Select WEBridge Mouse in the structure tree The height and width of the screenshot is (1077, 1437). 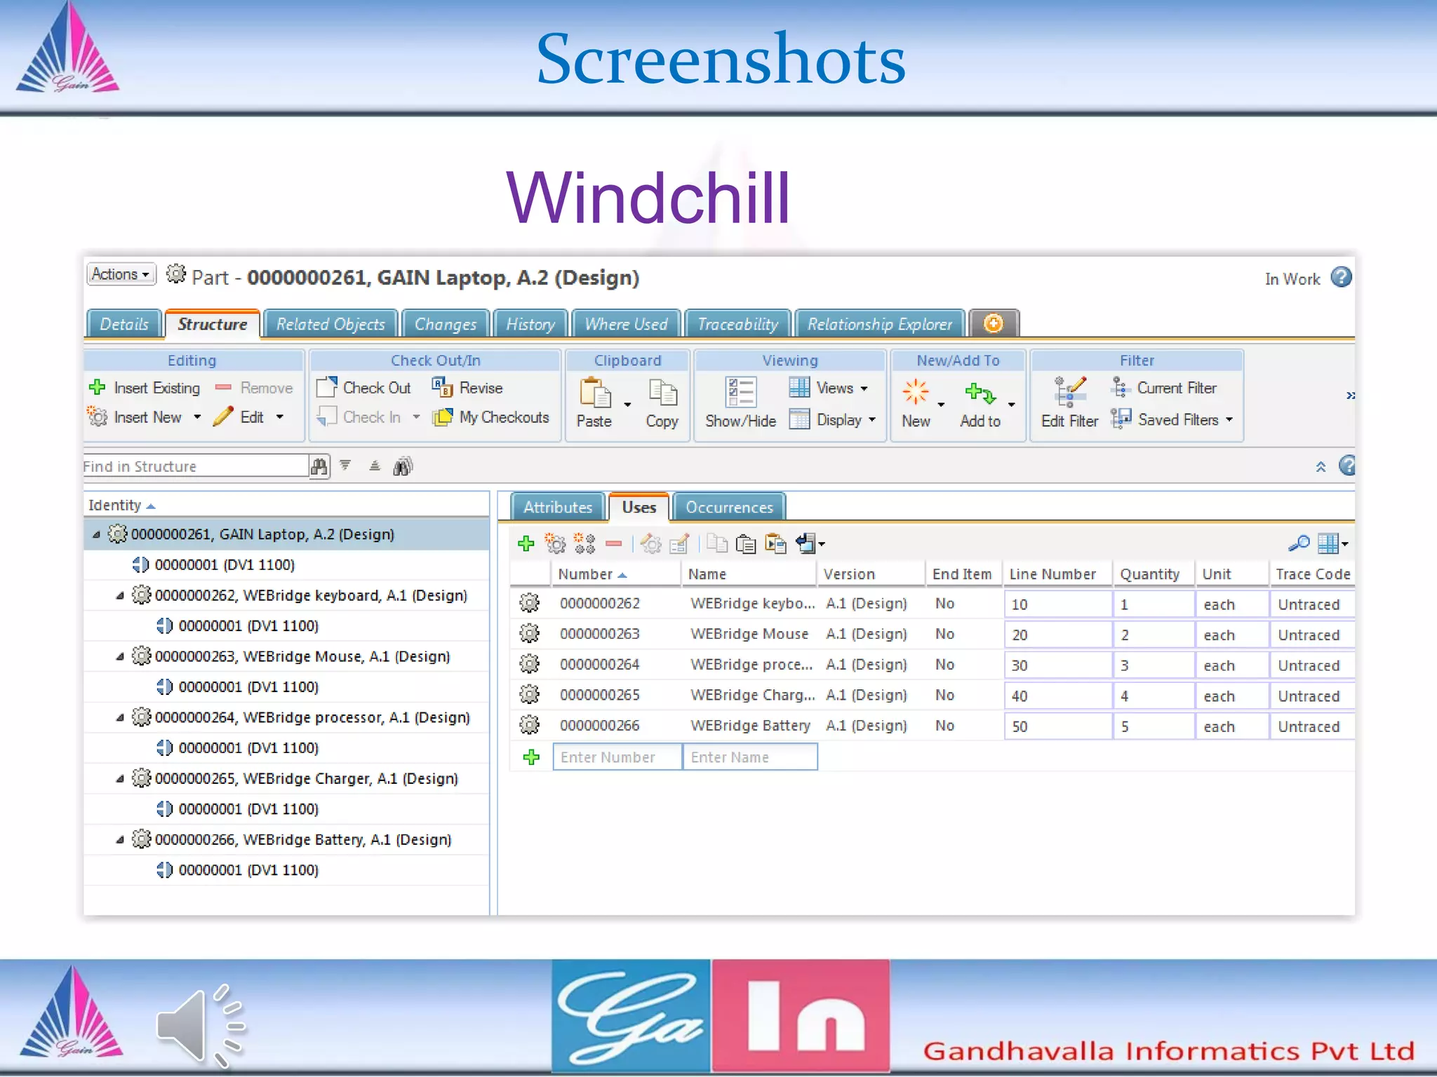pos(302,657)
